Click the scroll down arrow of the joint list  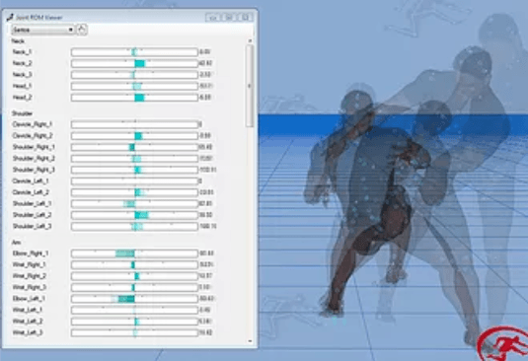pos(250,341)
